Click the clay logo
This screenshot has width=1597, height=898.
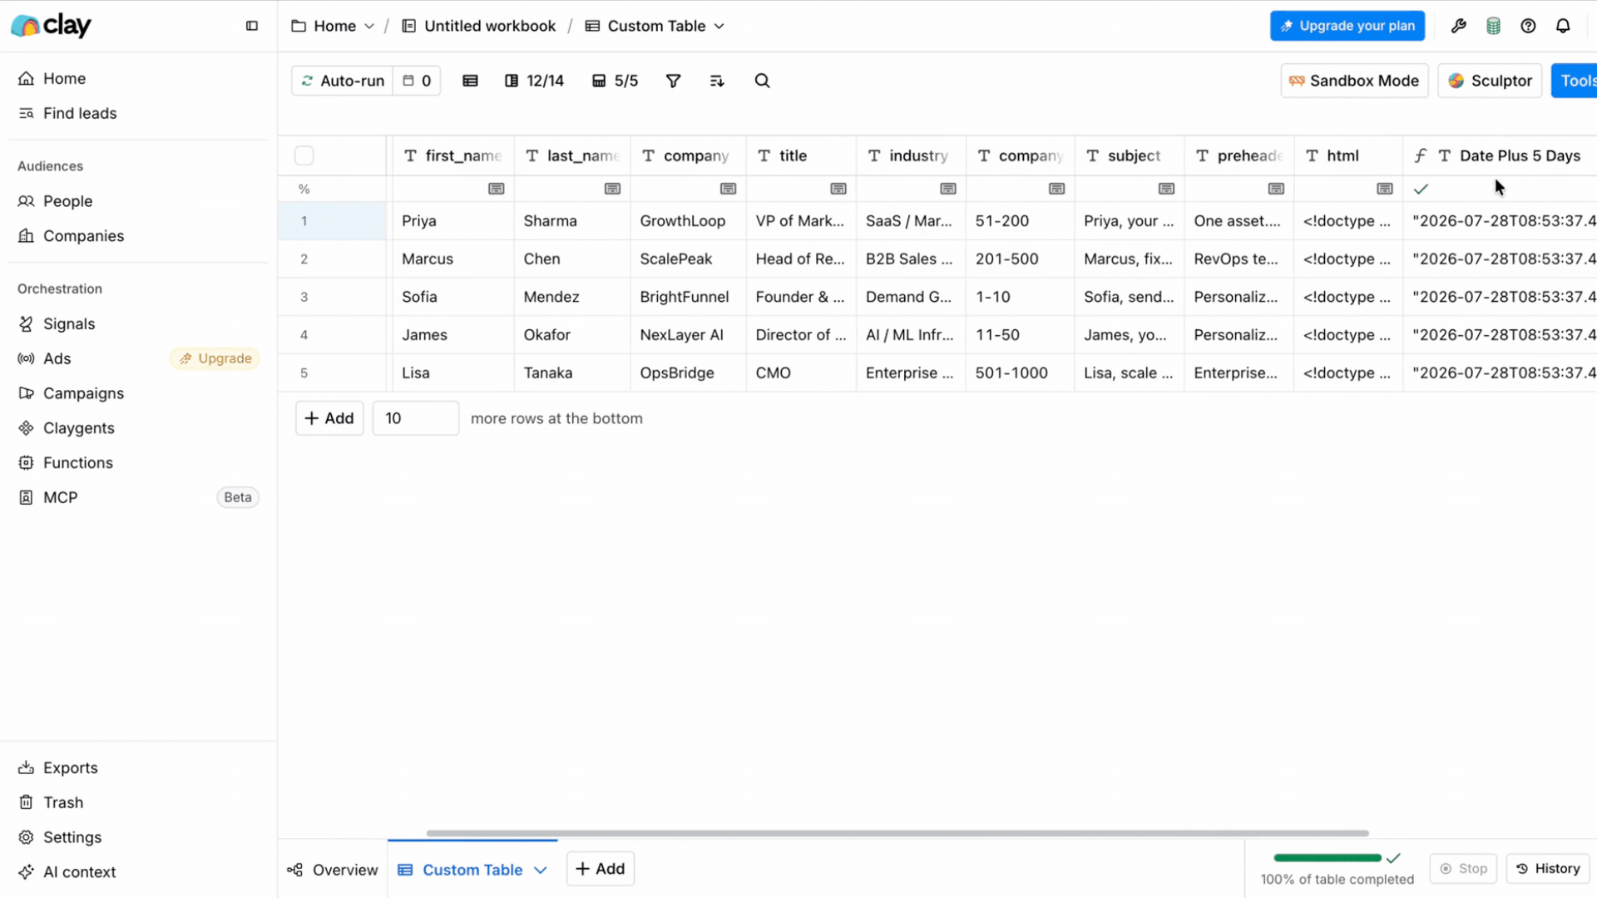pyautogui.click(x=52, y=26)
